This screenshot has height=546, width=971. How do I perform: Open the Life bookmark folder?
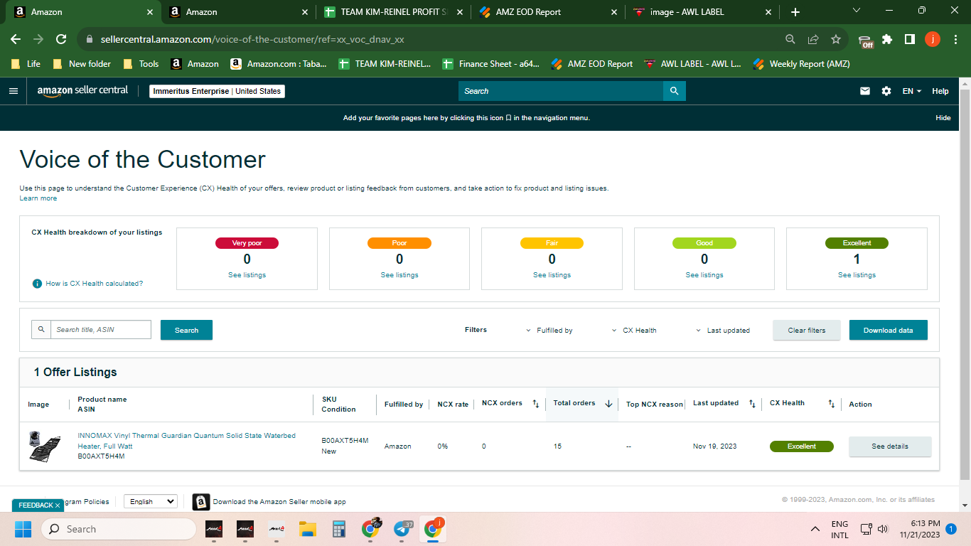coord(26,64)
